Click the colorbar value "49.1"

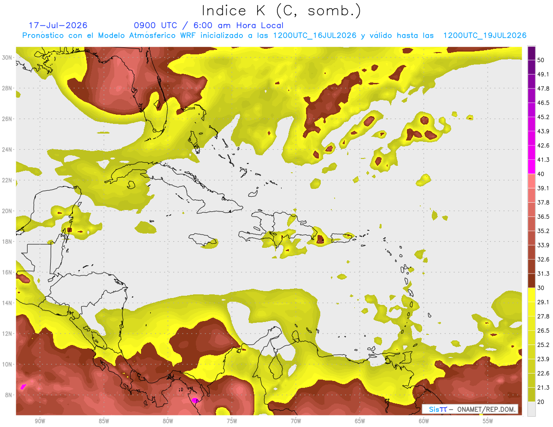(543, 74)
